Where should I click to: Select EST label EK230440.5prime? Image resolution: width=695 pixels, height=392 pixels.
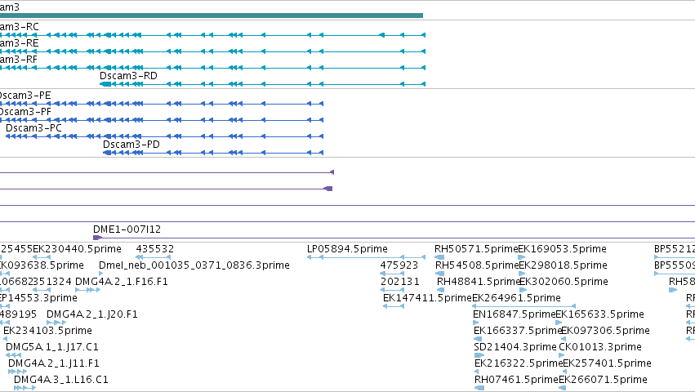tap(77, 249)
